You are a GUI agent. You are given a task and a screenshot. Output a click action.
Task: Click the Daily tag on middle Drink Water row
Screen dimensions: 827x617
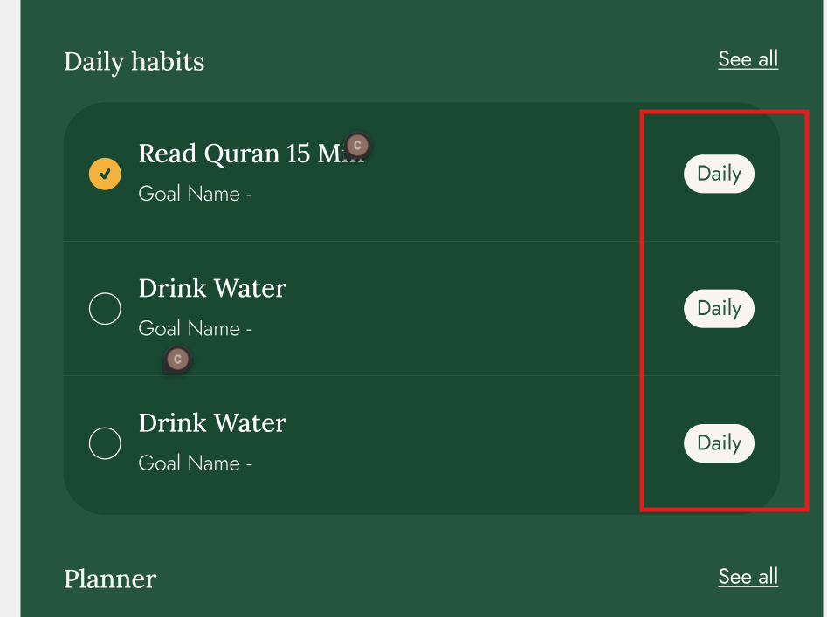point(719,308)
